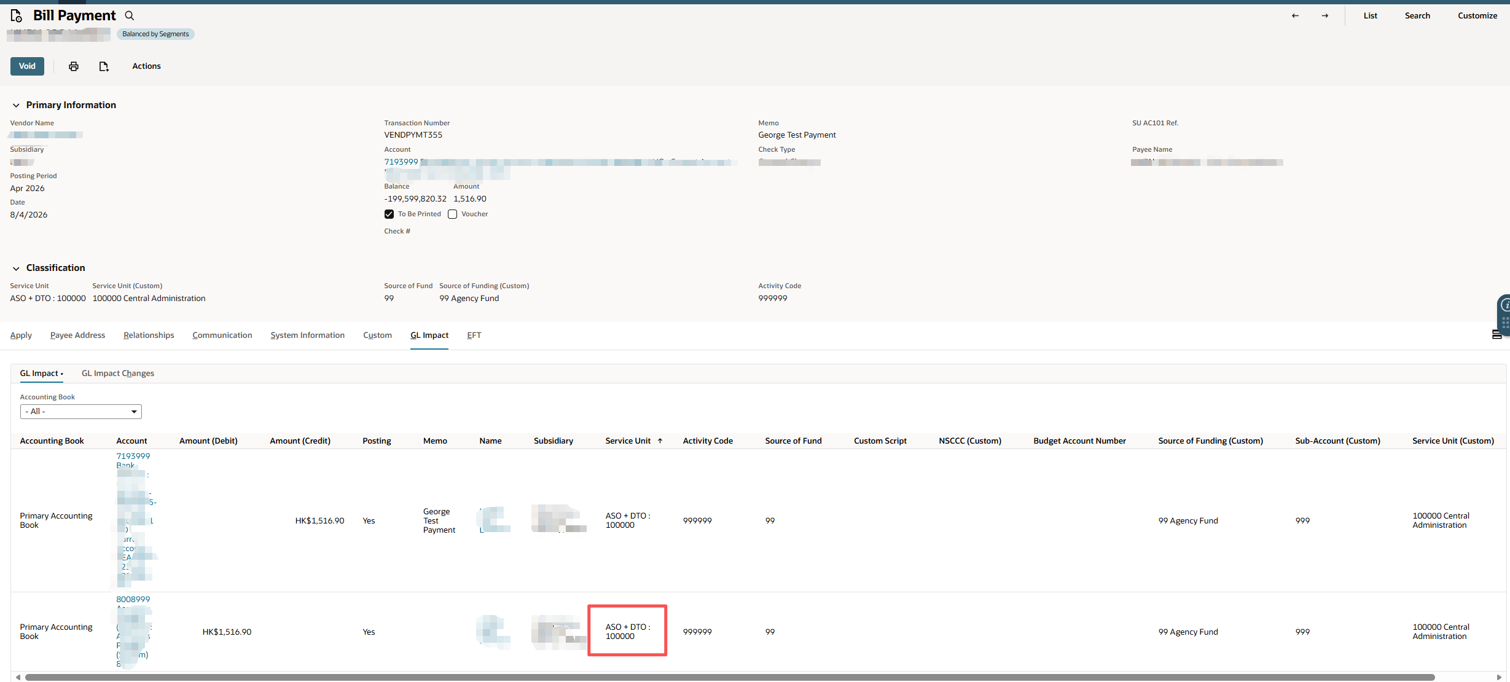This screenshot has width=1510, height=682.
Task: Click the search magnifier beside Bill Payment
Action: pyautogui.click(x=130, y=15)
